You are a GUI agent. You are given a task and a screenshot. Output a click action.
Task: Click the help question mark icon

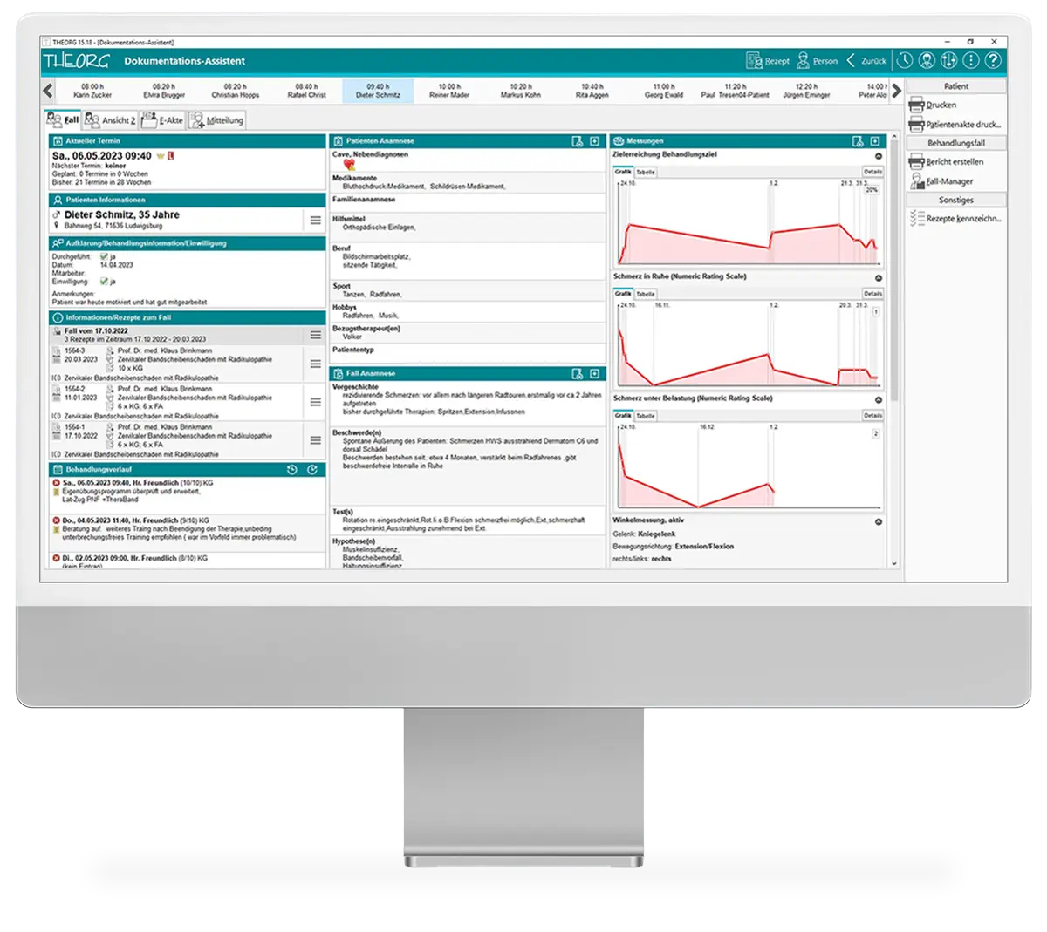click(x=992, y=60)
